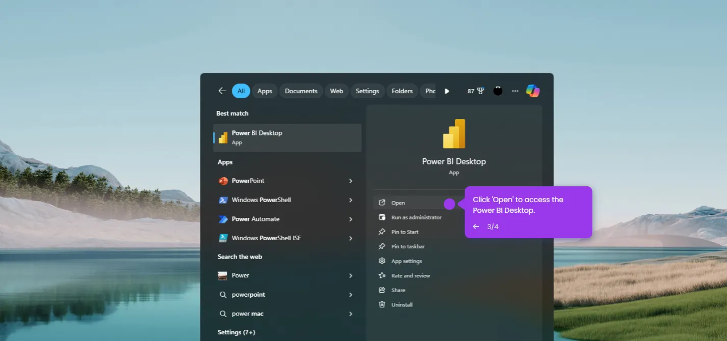
Task: Switch to the Web filter tab
Action: click(x=336, y=91)
